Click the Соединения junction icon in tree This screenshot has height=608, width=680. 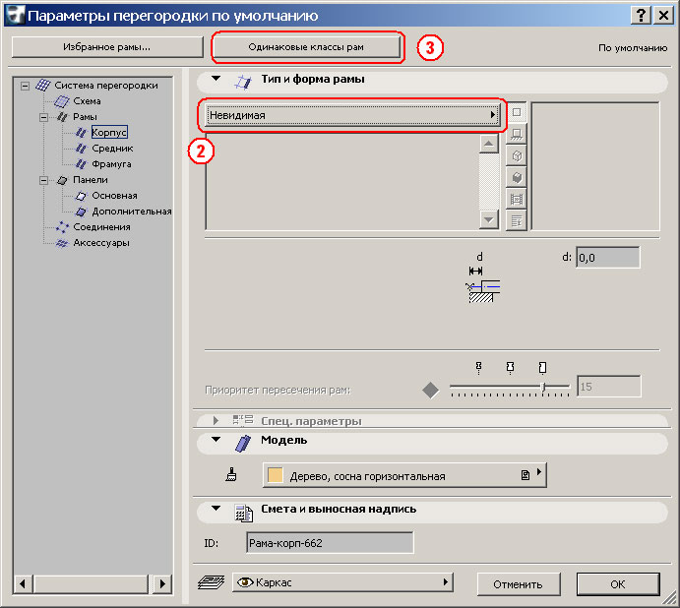click(62, 227)
